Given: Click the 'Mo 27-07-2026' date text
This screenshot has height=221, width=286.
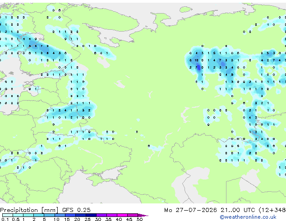Looking at the screenshot, I should (190, 210).
